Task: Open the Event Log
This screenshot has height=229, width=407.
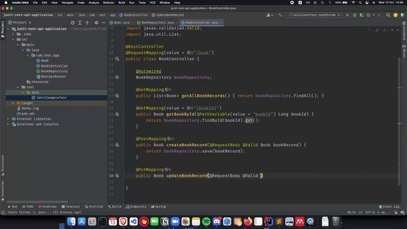Action: coord(389,207)
